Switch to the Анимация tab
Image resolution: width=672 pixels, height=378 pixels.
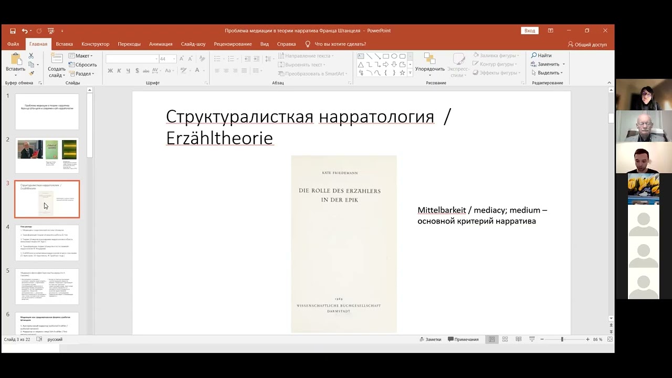(x=161, y=44)
